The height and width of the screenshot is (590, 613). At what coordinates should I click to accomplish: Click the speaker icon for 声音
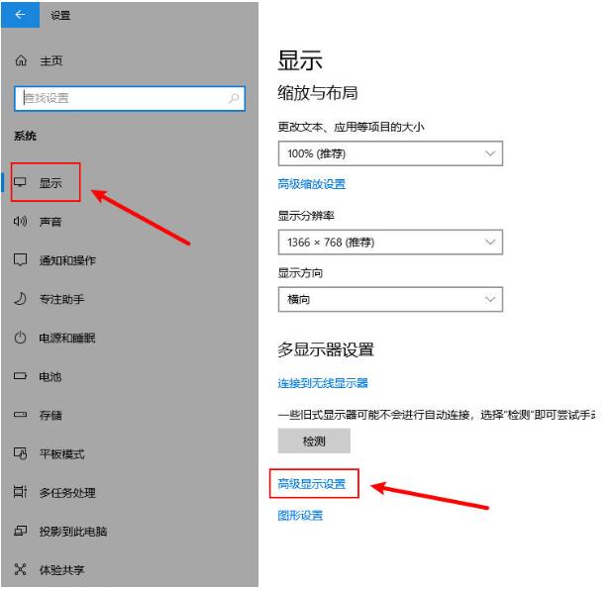click(x=20, y=221)
